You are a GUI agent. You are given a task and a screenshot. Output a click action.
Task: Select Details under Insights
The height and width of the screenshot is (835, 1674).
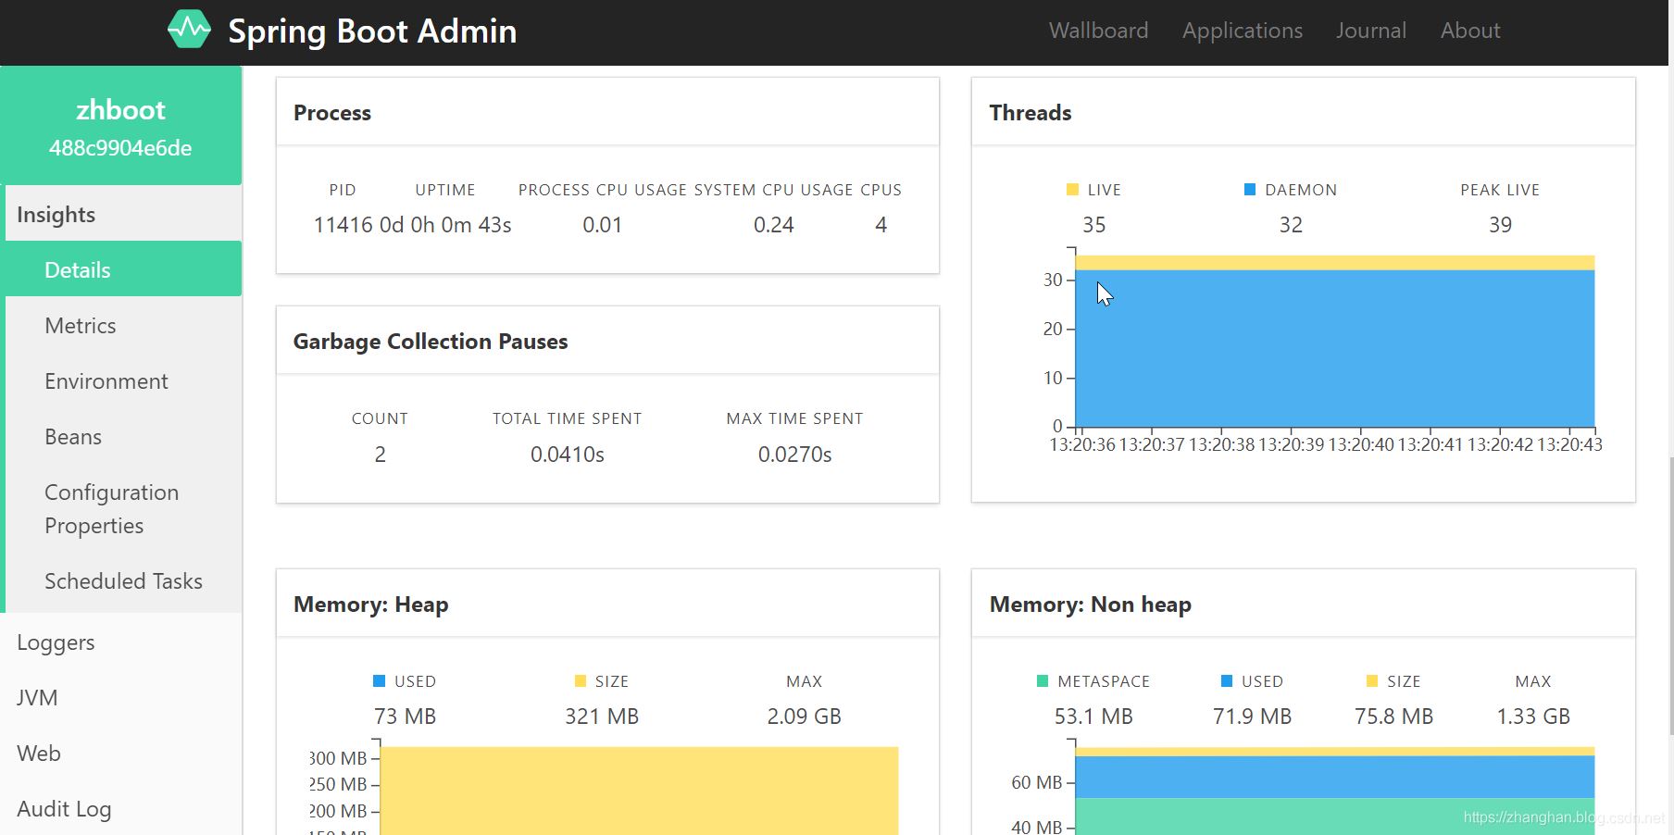pos(77,269)
